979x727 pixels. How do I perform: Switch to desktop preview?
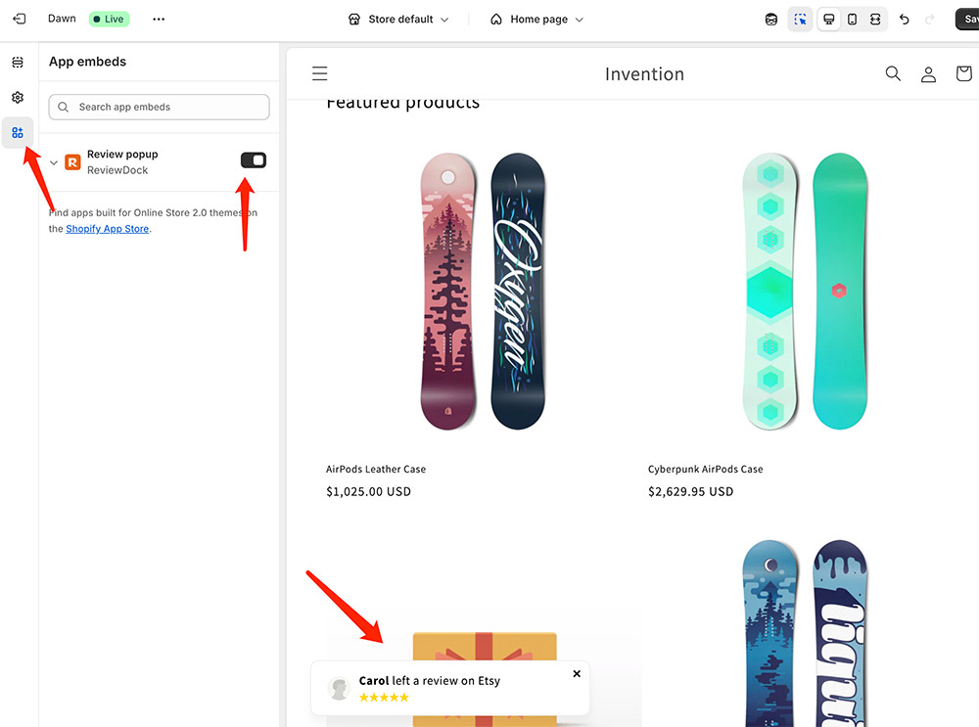828,20
